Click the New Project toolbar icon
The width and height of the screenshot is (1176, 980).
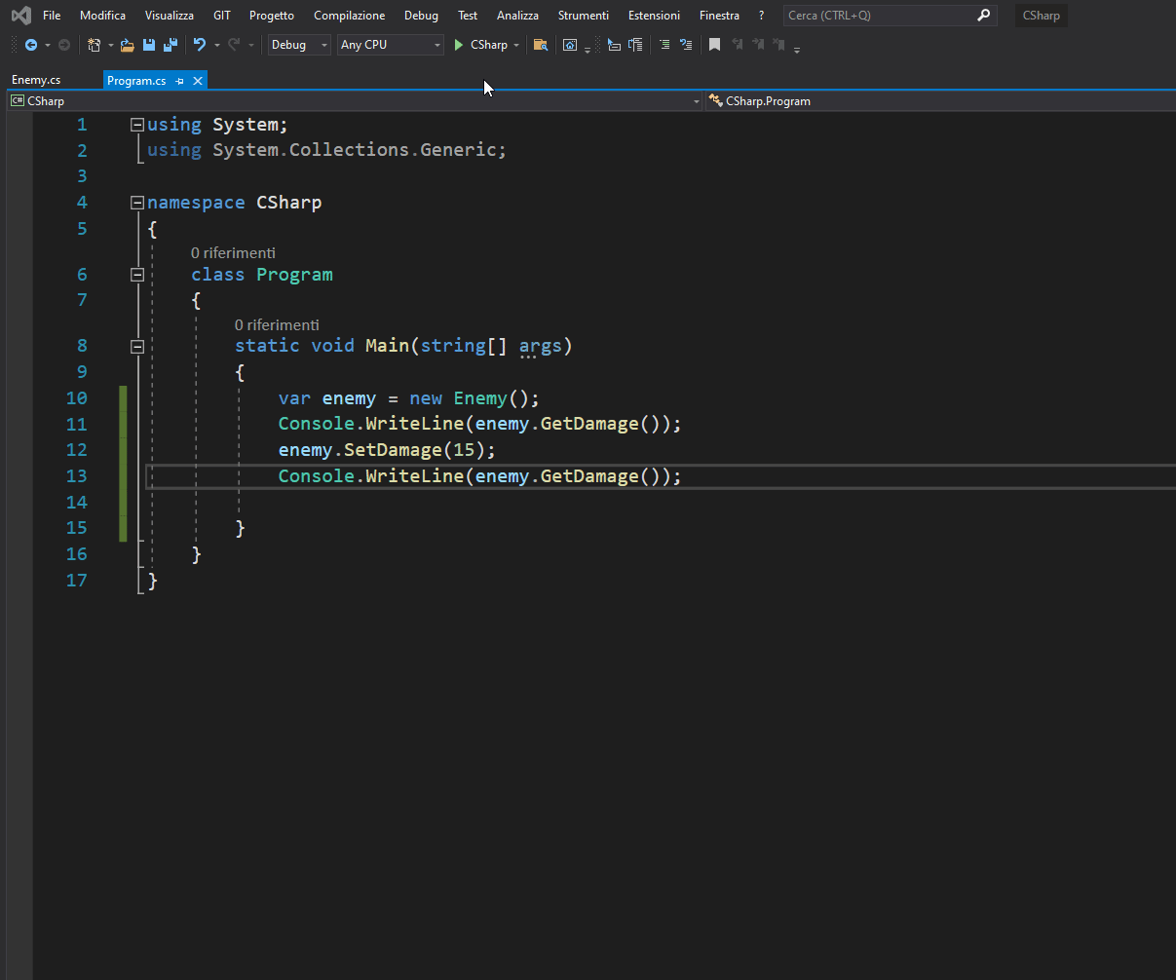[x=94, y=45]
